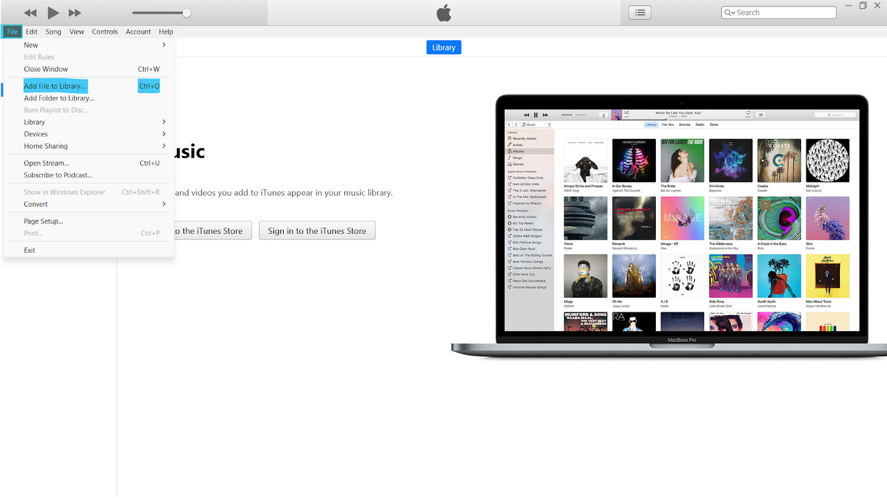
Task: Minimize the iTunes window
Action: [x=848, y=6]
